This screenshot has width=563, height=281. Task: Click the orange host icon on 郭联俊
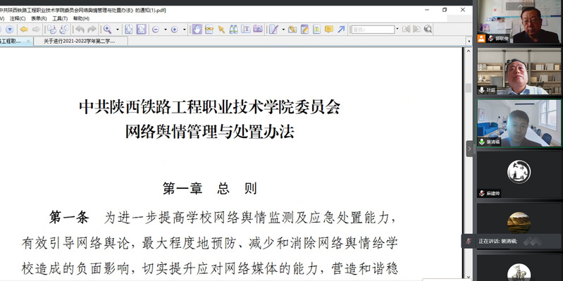point(481,39)
